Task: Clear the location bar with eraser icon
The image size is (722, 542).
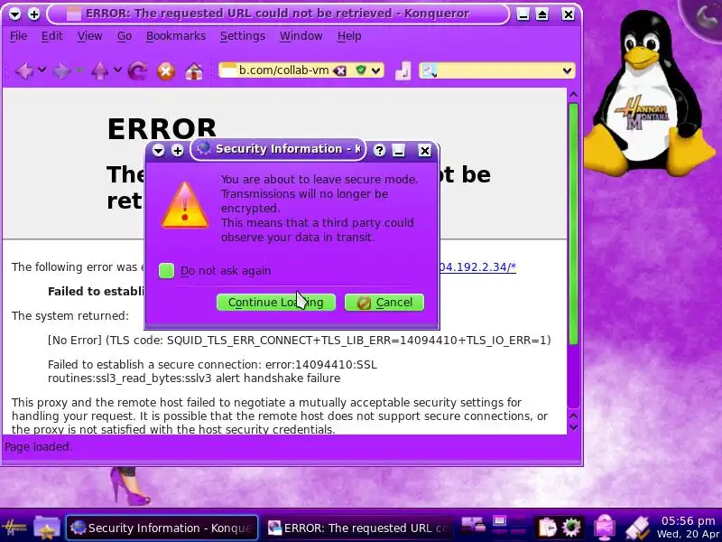Action: click(340, 70)
